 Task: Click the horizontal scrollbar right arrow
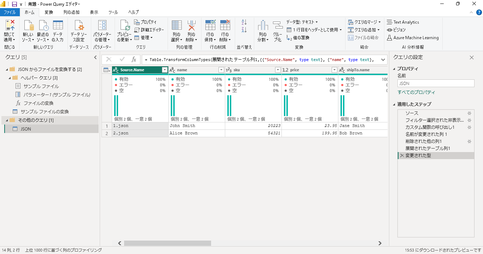pos(380,243)
